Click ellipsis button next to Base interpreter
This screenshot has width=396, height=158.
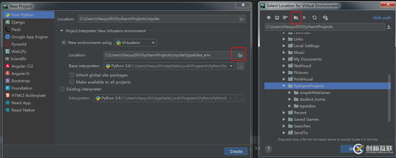click(x=240, y=66)
